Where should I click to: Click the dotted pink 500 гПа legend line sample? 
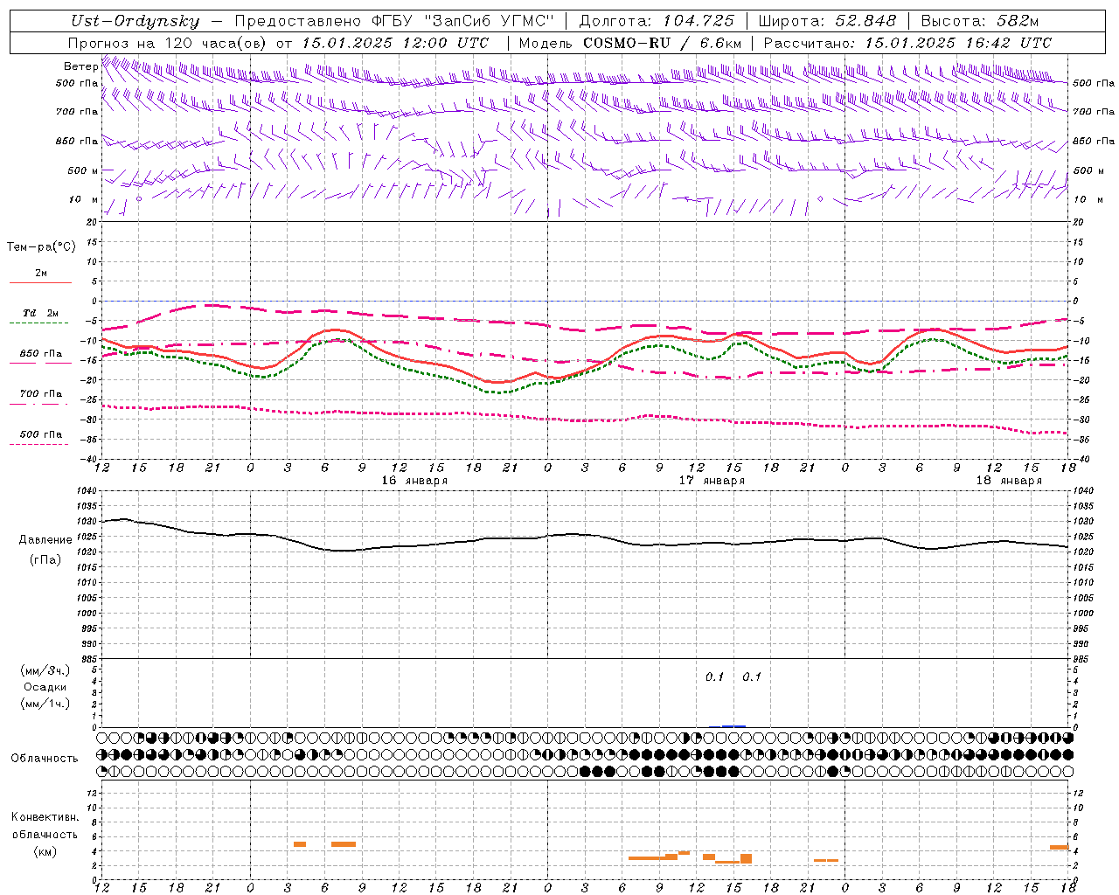[39, 444]
